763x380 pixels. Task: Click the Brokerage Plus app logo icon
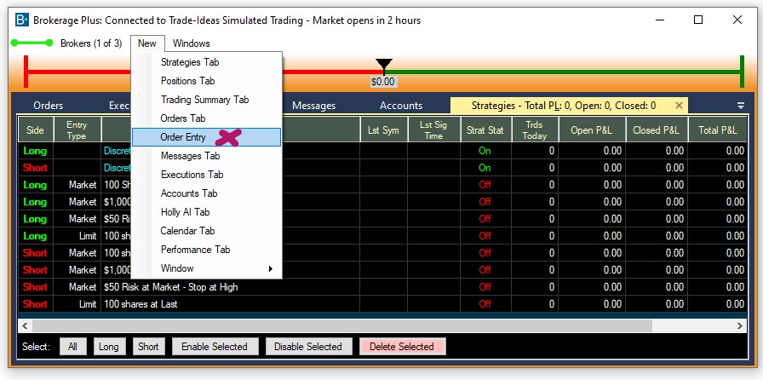click(x=21, y=20)
